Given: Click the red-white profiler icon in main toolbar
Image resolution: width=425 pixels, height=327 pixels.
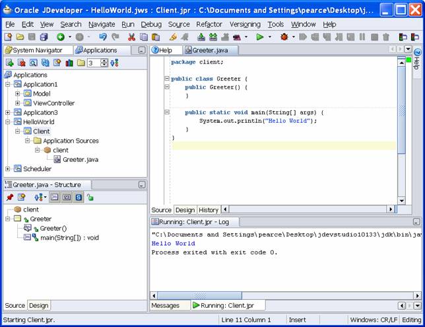Looking at the screenshot, I should (x=237, y=37).
